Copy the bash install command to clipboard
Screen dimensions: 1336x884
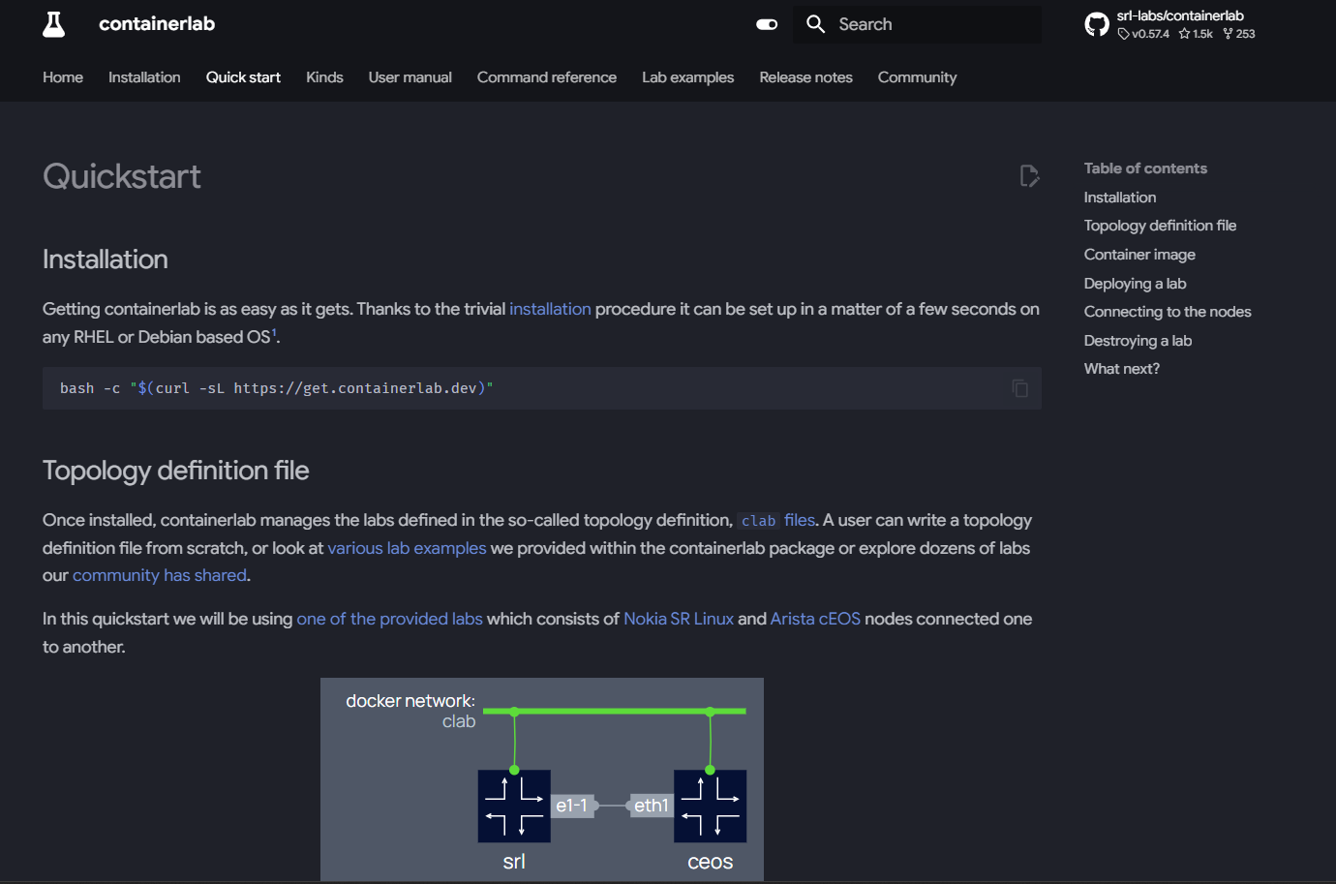[x=1019, y=388]
